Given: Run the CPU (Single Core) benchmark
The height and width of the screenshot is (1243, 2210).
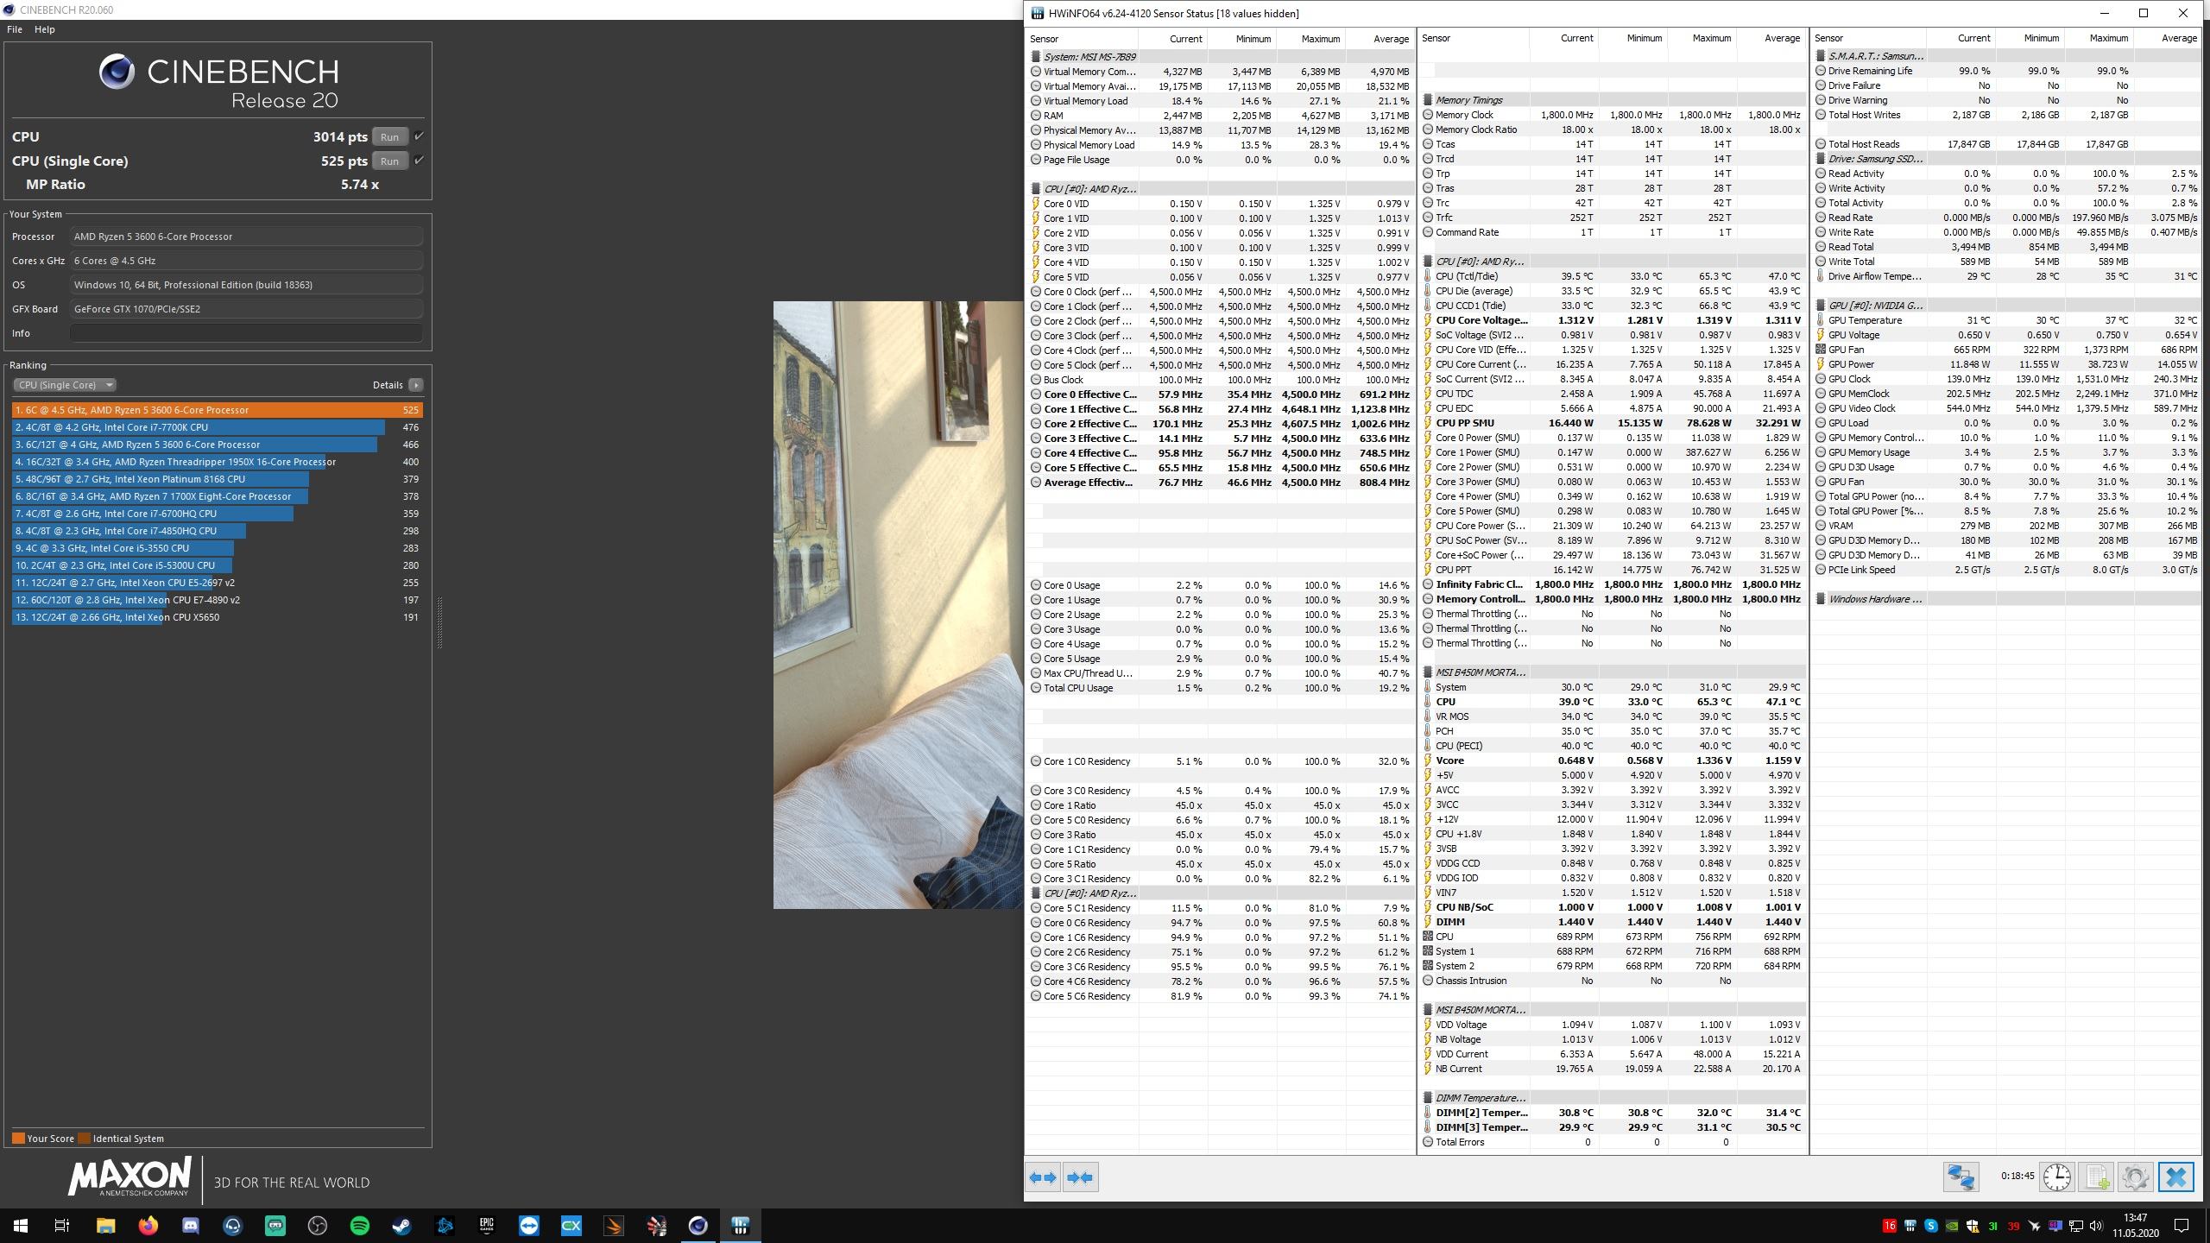Looking at the screenshot, I should click(389, 161).
